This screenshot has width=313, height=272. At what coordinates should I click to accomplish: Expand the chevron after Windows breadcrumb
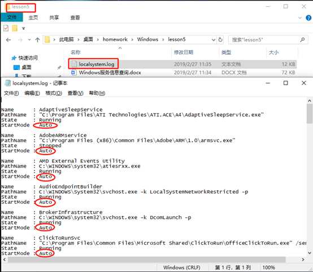(163, 40)
